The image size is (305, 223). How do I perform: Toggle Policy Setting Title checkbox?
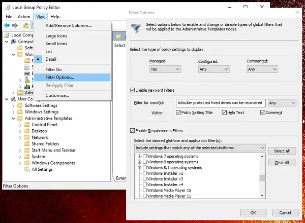tap(178, 113)
